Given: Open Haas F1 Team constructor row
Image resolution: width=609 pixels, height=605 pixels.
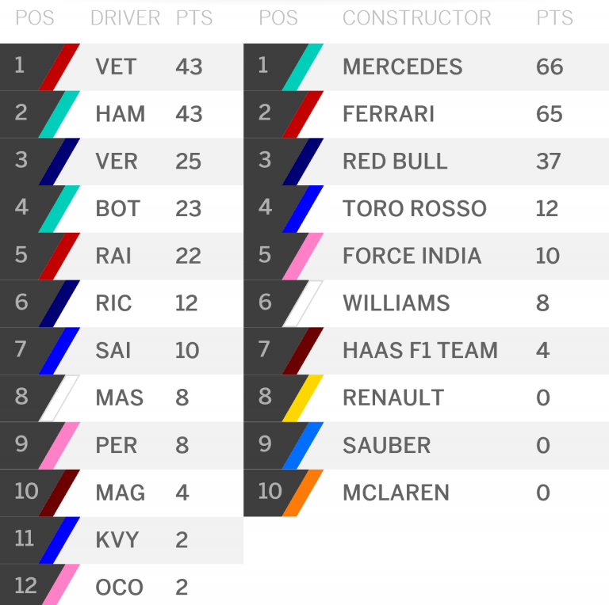Looking at the screenshot, I should tap(426, 351).
